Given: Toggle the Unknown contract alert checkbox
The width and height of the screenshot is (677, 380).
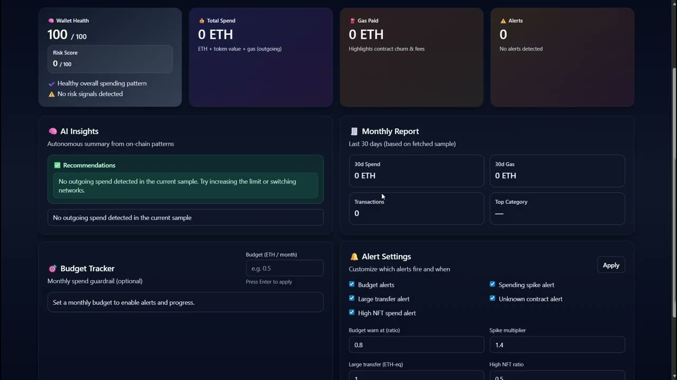Looking at the screenshot, I should [492, 298].
